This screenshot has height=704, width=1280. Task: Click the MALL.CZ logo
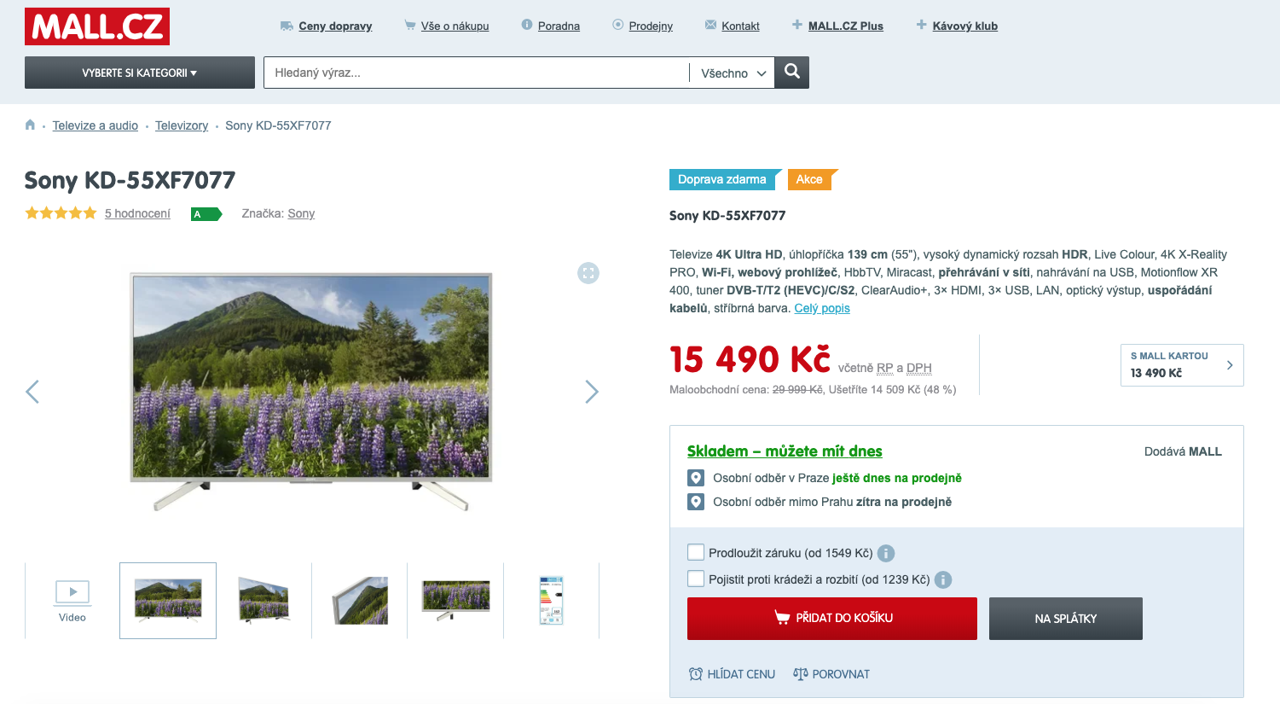click(x=97, y=26)
